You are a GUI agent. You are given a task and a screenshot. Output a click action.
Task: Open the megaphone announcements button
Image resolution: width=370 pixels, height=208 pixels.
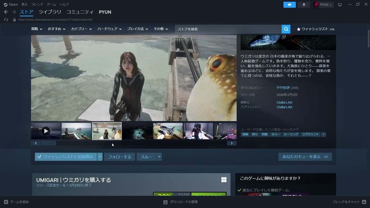pyautogui.click(x=290, y=5)
